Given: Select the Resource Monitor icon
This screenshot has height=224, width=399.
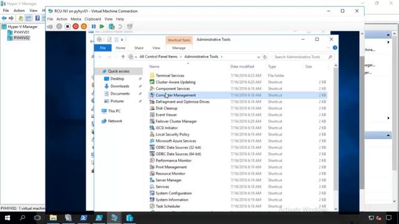Looking at the screenshot, I should click(x=152, y=174).
